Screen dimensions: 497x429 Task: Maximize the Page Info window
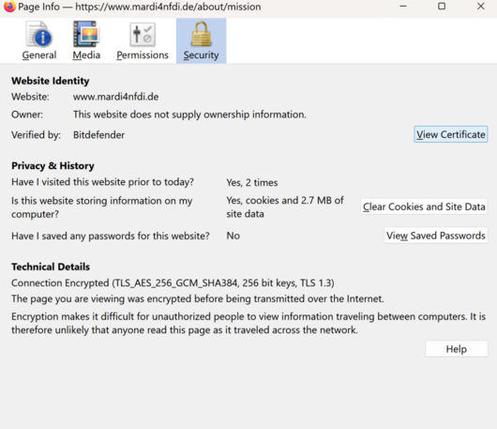tap(442, 7)
